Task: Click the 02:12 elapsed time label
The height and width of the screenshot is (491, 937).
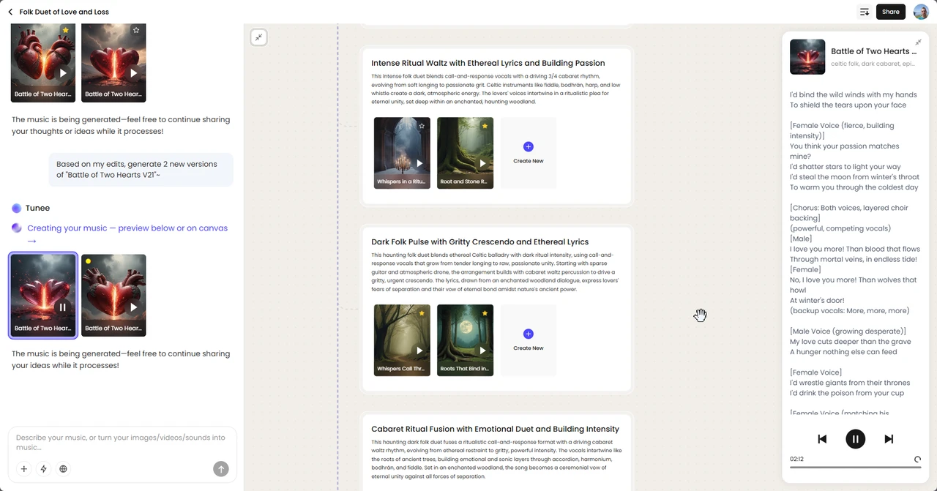Action: pos(796,459)
